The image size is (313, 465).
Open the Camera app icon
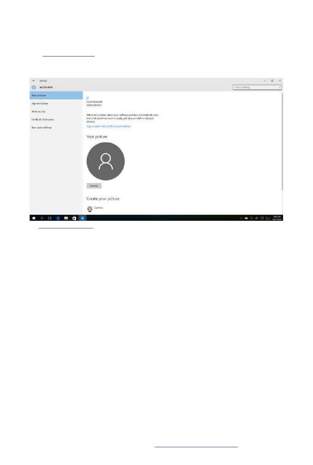[x=90, y=209]
